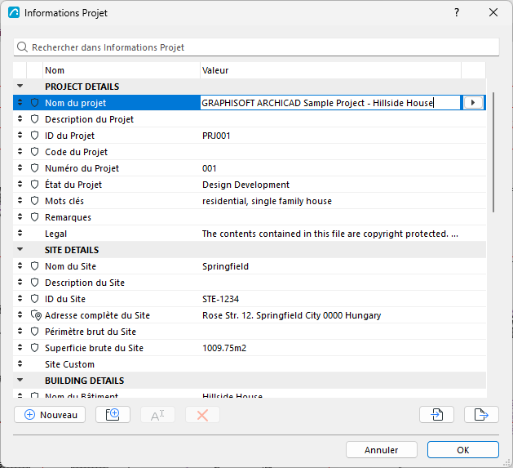Collapse the SITE DETAILS group
Screen dimensions: 513x468
[20, 249]
